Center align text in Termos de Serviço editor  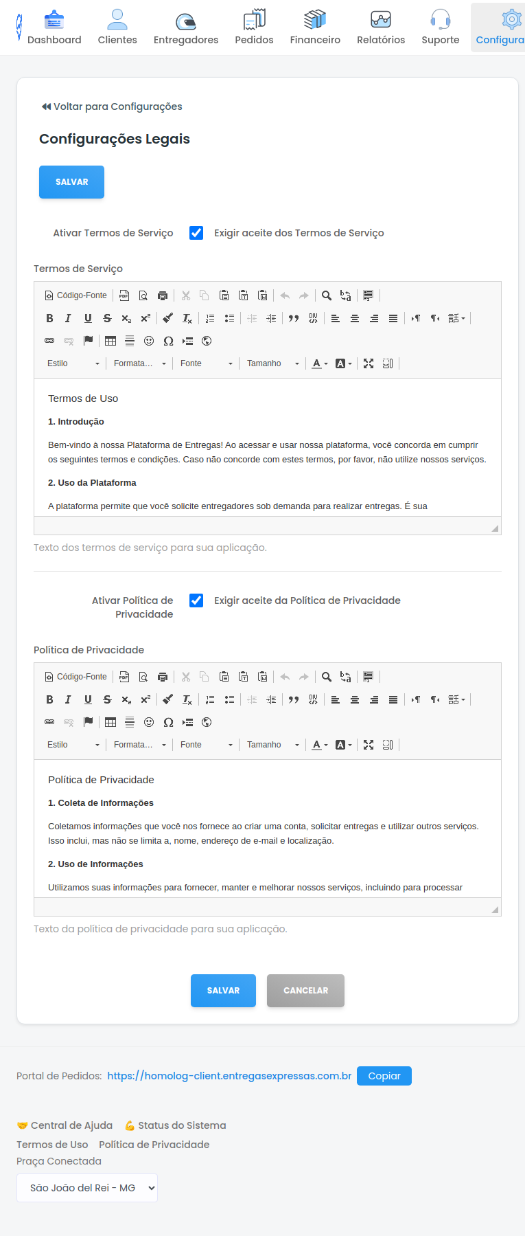[x=355, y=318]
